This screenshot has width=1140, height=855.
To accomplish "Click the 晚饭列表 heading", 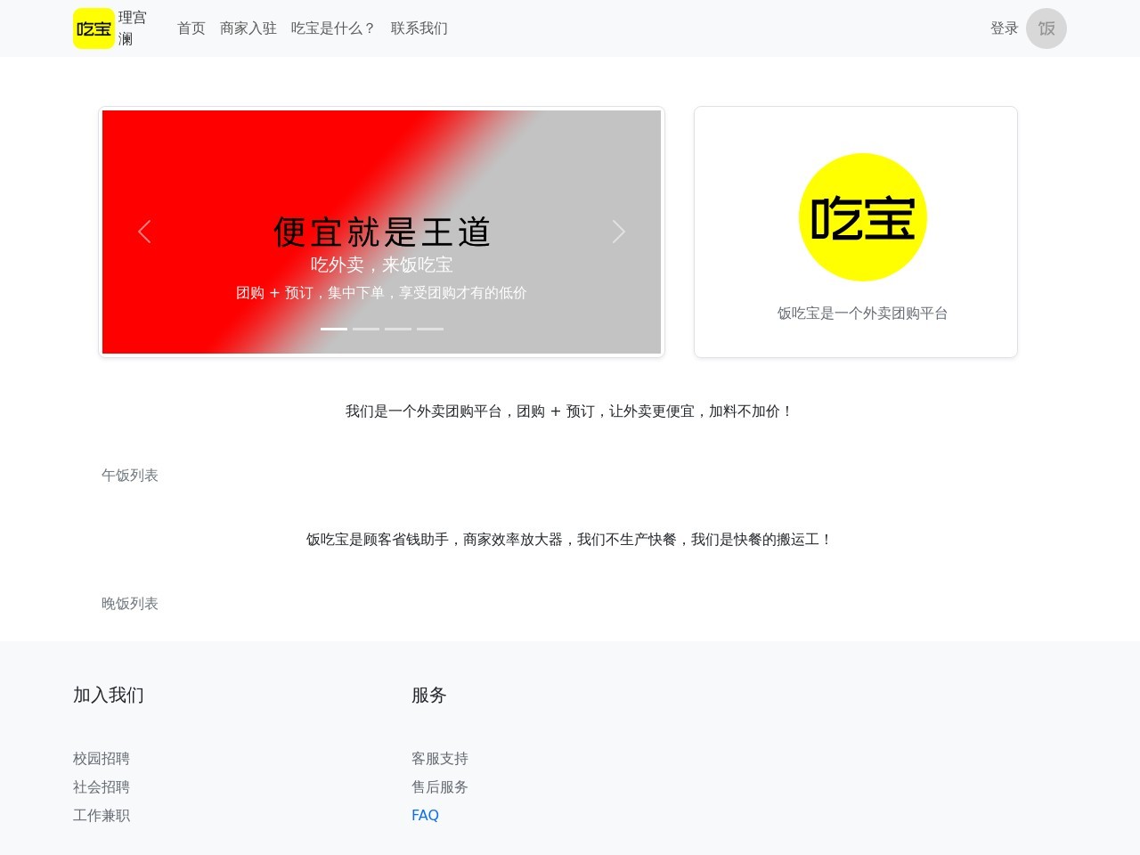I will pyautogui.click(x=130, y=603).
